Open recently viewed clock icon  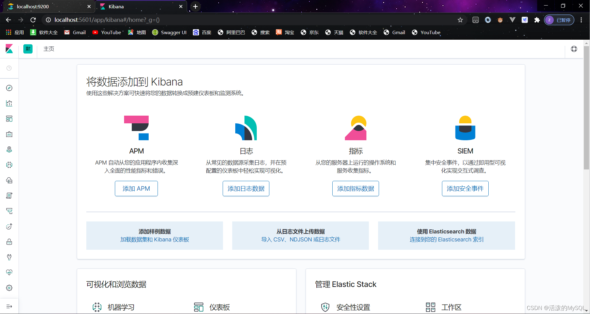pos(9,68)
